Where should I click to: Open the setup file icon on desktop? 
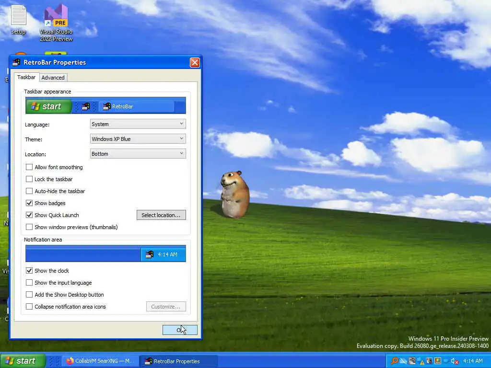[19, 19]
